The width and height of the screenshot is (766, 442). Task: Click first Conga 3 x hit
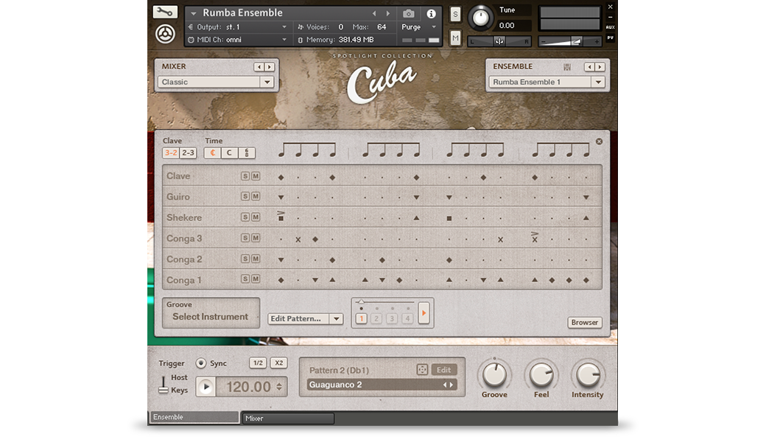click(298, 239)
